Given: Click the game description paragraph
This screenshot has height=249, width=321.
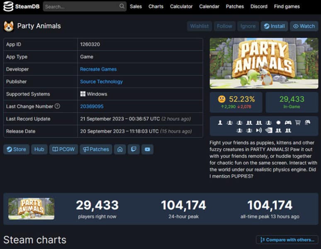Looking at the screenshot, I should [x=263, y=159].
